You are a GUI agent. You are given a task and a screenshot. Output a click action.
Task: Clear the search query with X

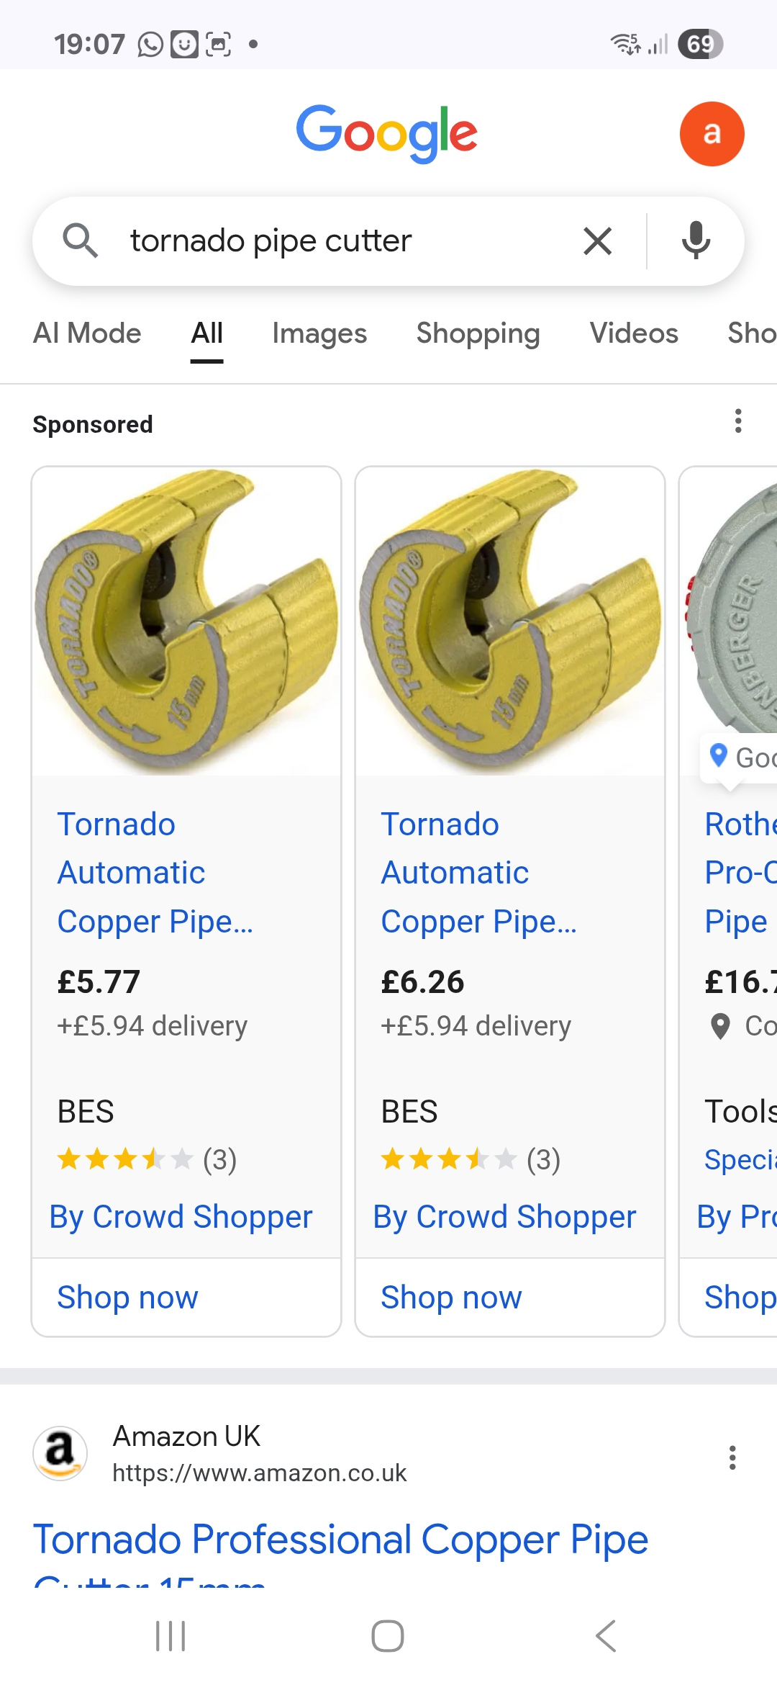point(597,241)
